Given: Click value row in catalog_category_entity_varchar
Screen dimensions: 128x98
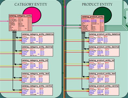Looking at the screenshot, I should (37, 95).
